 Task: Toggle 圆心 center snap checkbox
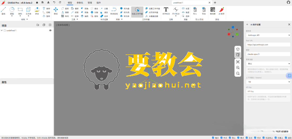tap(230, 138)
